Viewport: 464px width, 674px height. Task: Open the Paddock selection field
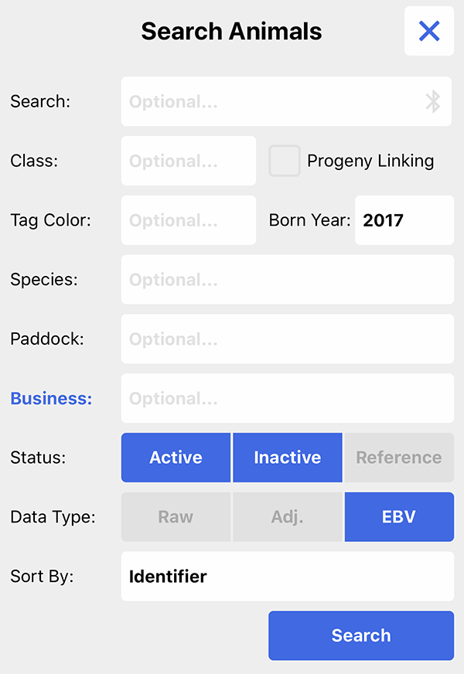click(287, 339)
